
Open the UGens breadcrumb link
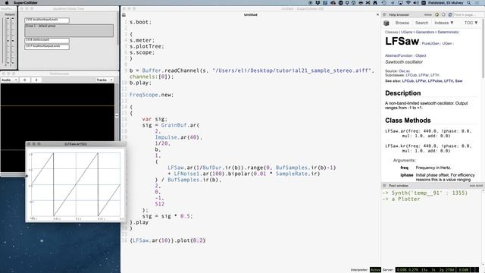coord(406,32)
